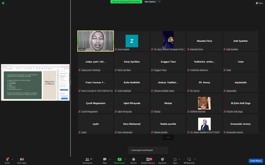Select the Anggun Tiara tile

click(x=168, y=62)
